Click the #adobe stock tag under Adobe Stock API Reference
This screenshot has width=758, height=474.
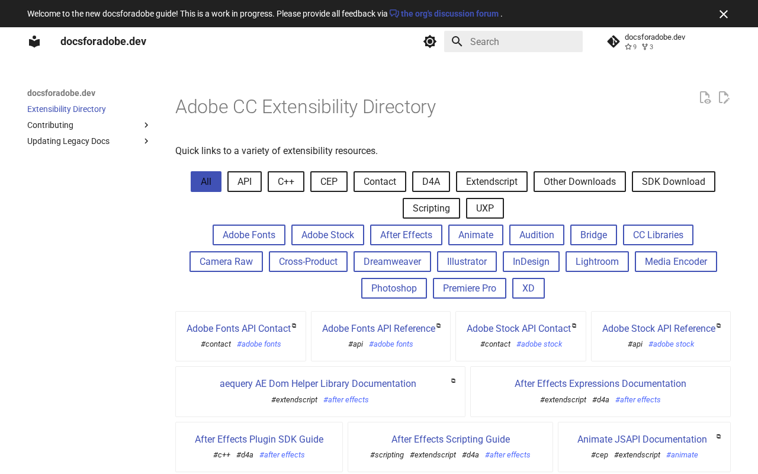[x=671, y=344]
